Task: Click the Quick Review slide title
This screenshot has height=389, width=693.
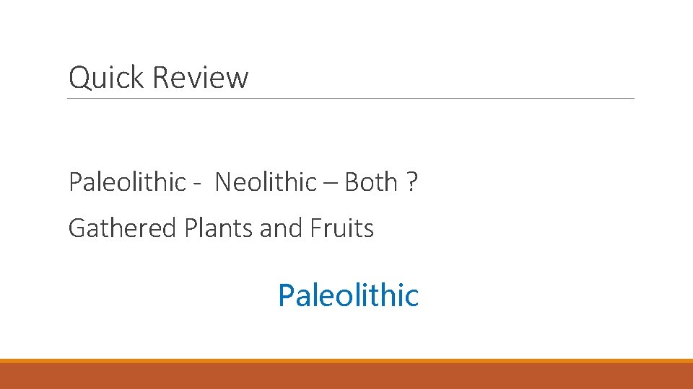Action: (x=158, y=77)
